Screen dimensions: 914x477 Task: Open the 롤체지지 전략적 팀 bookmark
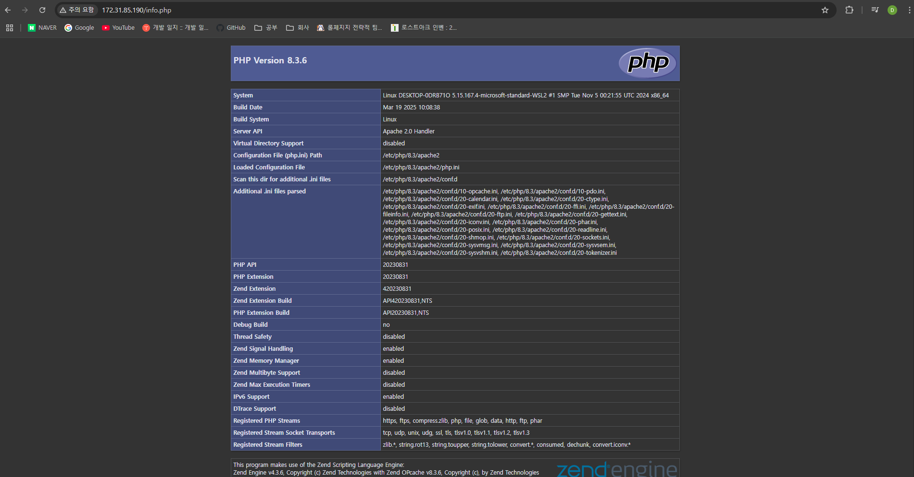[350, 28]
